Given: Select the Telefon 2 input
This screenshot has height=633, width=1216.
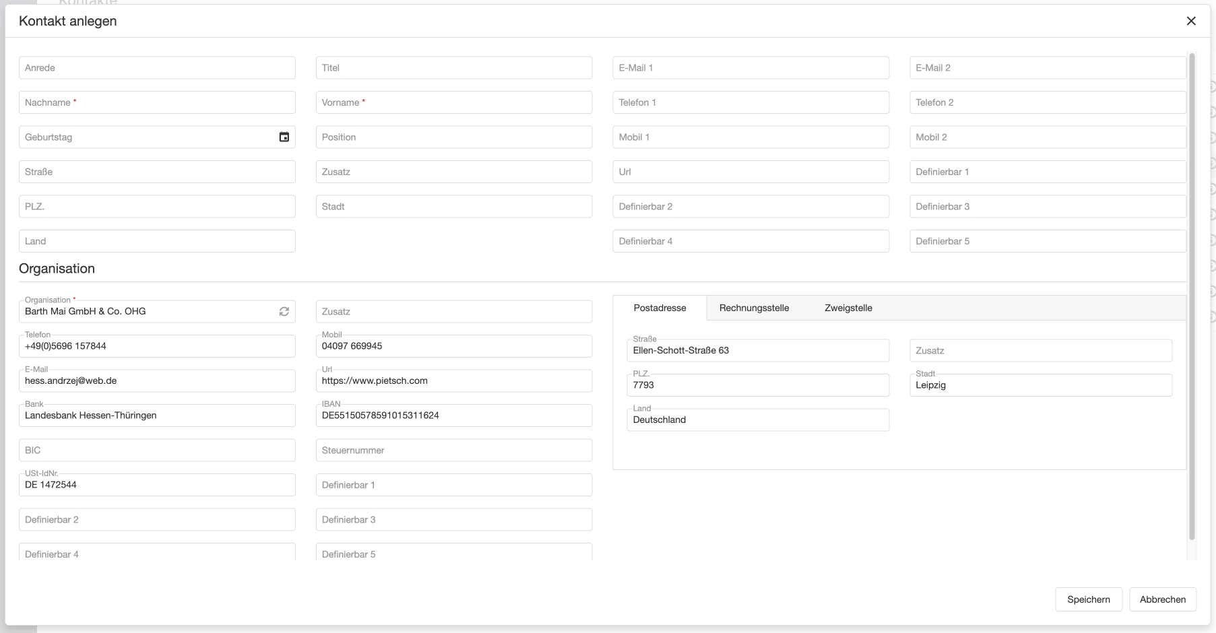Looking at the screenshot, I should pos(1047,103).
